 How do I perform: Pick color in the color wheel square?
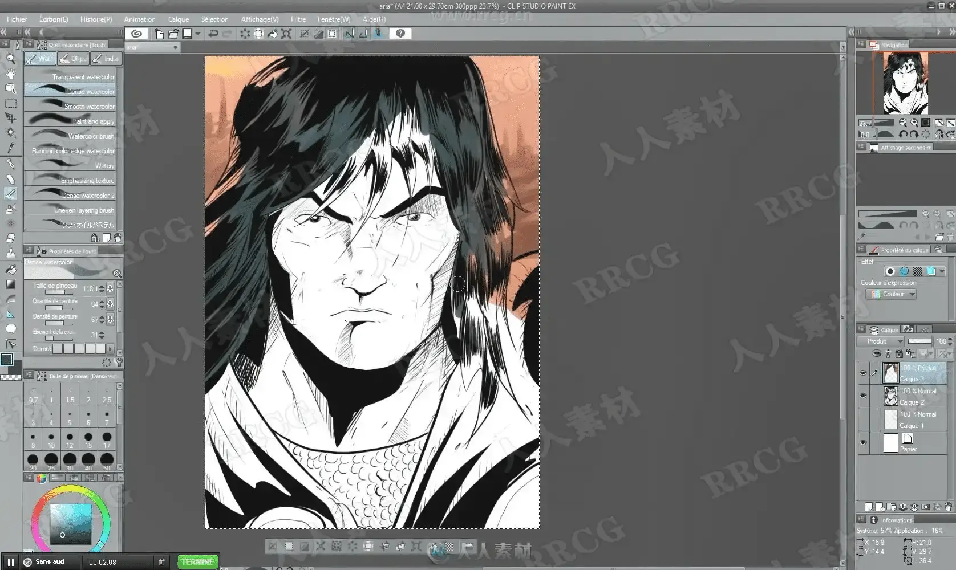(70, 523)
